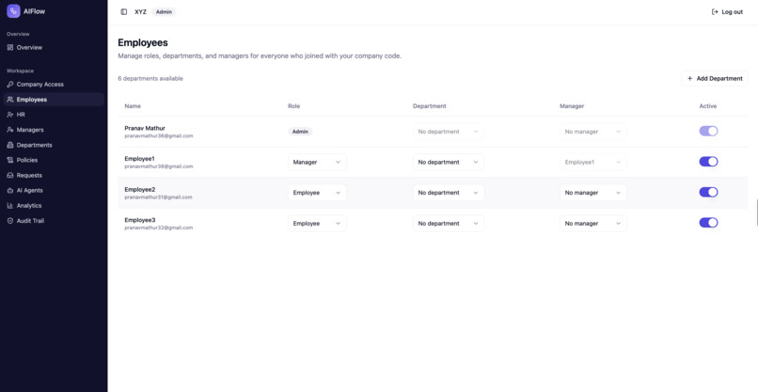Click the Employee3 name text

pos(140,220)
